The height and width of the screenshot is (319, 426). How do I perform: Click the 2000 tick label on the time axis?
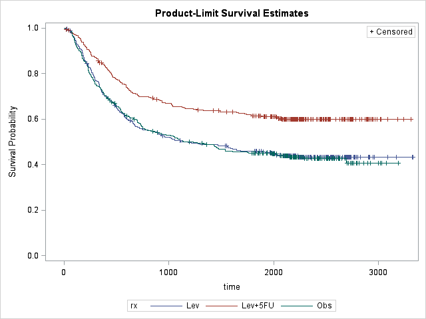tap(274, 272)
